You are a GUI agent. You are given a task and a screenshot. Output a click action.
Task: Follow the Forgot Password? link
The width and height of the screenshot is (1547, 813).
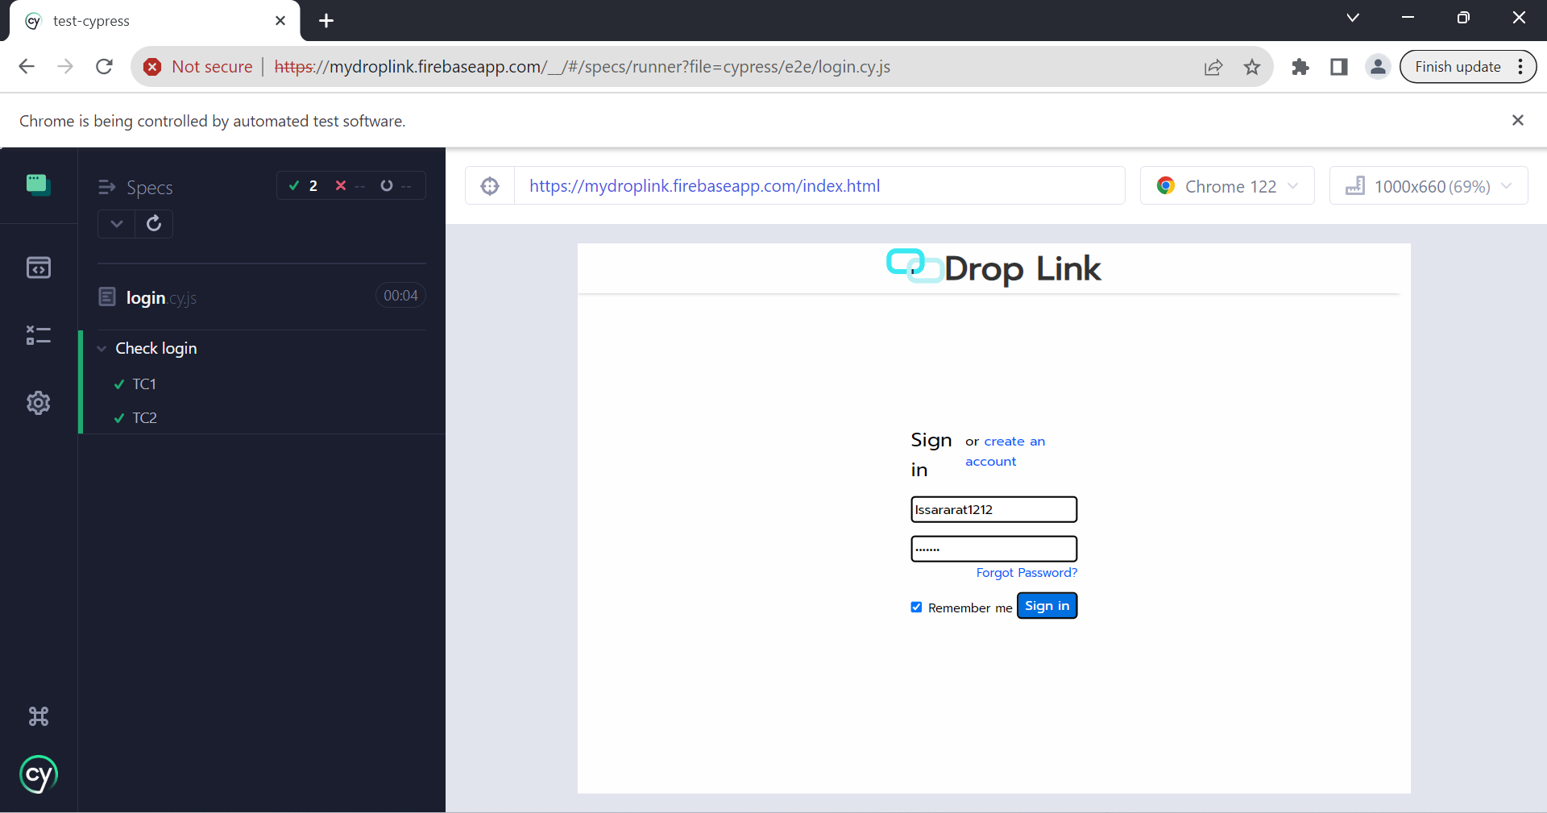(x=1026, y=573)
